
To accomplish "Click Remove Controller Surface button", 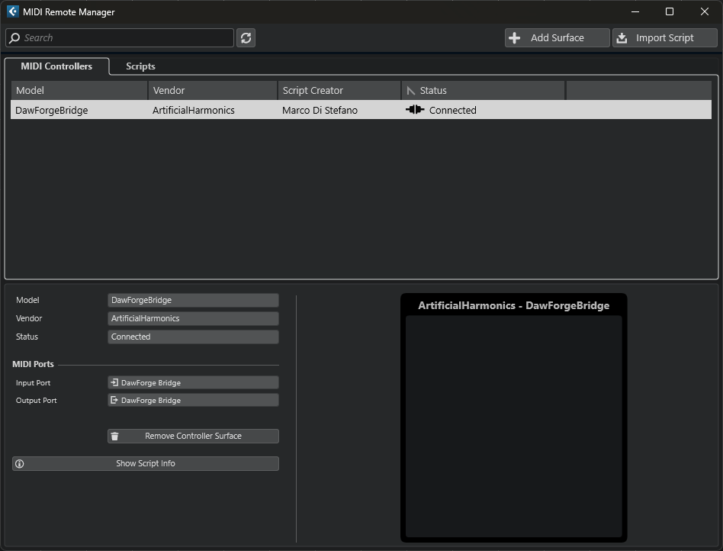I will (x=193, y=436).
